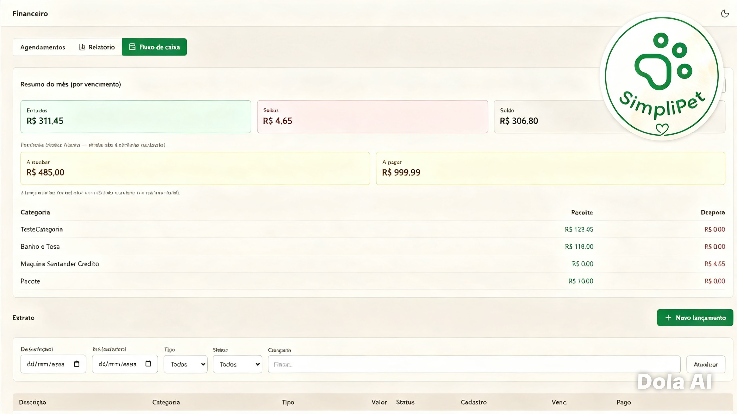Click the plus icon on Novo lançamento
The height and width of the screenshot is (414, 737).
[x=668, y=318]
